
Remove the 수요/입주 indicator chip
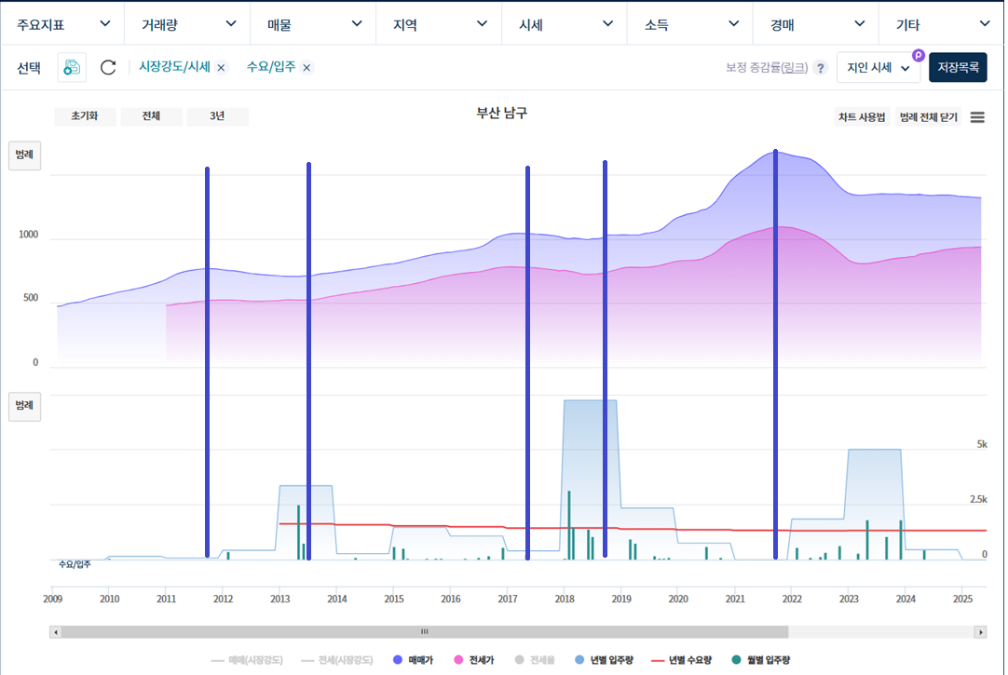click(306, 67)
